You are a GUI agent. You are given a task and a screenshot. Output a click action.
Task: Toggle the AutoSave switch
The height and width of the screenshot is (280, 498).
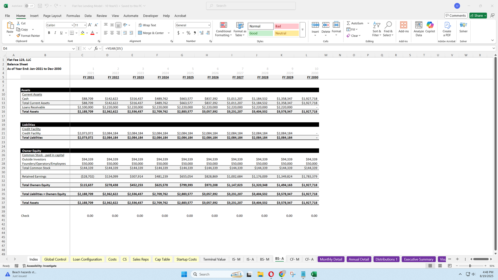click(x=29, y=6)
